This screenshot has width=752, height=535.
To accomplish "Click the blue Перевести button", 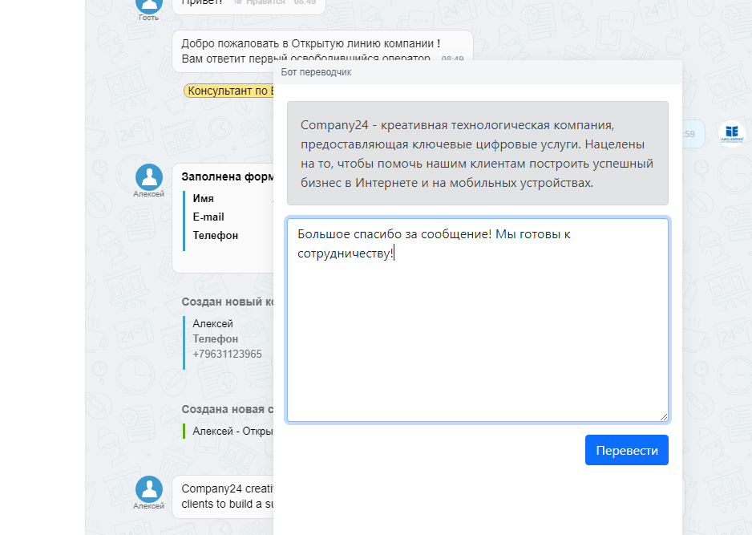I will click(x=626, y=450).
